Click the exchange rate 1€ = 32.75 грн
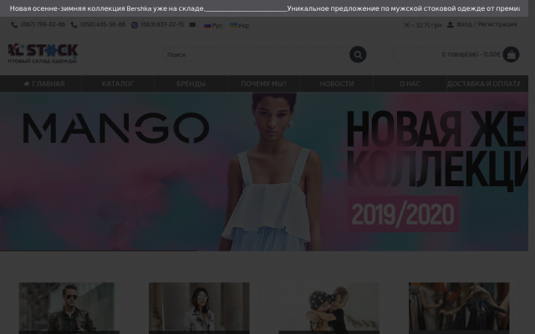Image resolution: width=535 pixels, height=334 pixels. tap(422, 25)
